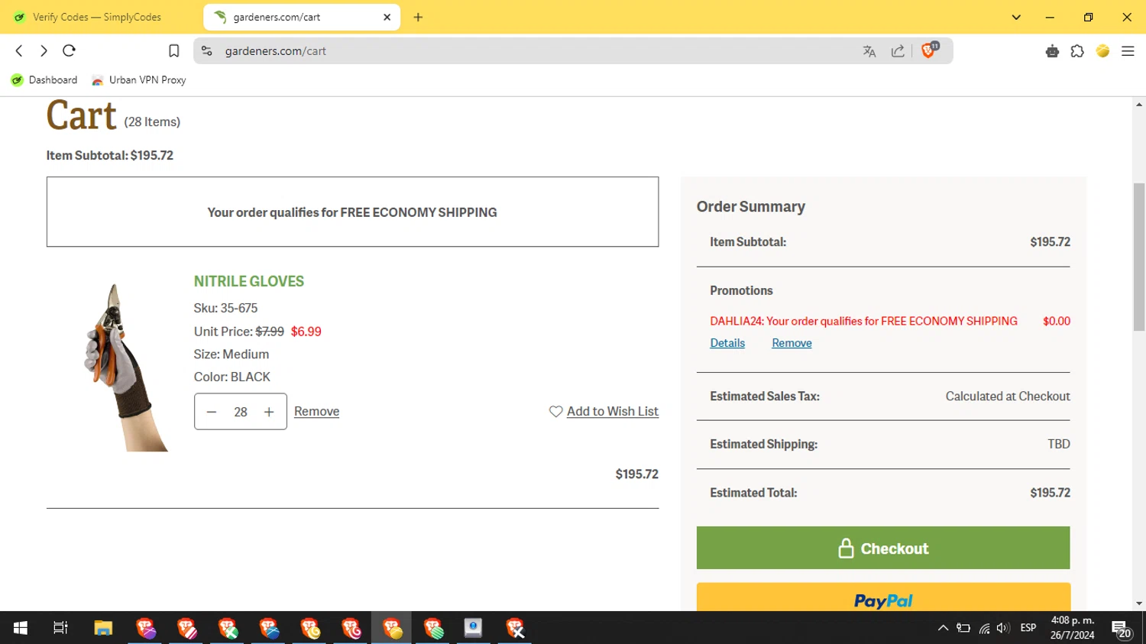Go forward to the next page
1146x644 pixels.
[44, 50]
